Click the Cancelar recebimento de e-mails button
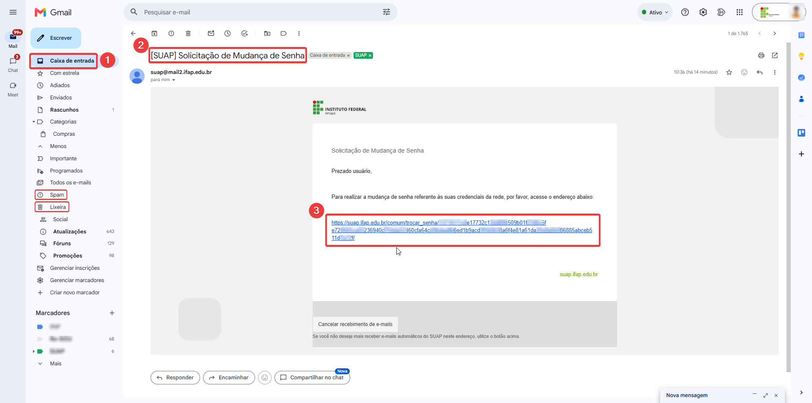This screenshot has height=403, width=812. pyautogui.click(x=355, y=324)
